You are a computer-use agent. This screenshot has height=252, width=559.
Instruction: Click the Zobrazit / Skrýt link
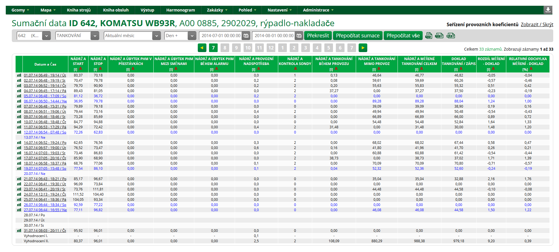[x=537, y=24]
